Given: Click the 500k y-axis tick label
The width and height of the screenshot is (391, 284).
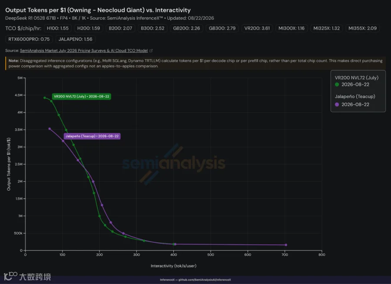Looking at the screenshot, I should tap(18, 233).
